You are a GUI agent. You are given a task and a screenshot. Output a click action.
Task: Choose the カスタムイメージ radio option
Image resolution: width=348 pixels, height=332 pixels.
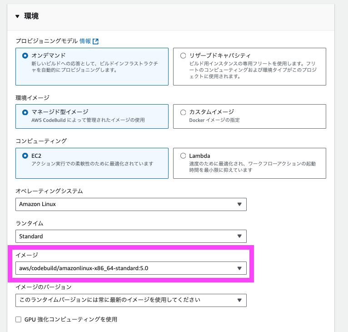(x=183, y=112)
